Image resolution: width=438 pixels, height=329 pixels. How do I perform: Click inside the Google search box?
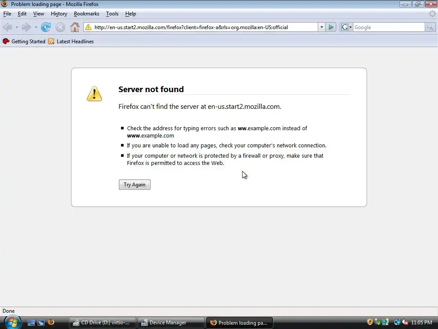[389, 27]
